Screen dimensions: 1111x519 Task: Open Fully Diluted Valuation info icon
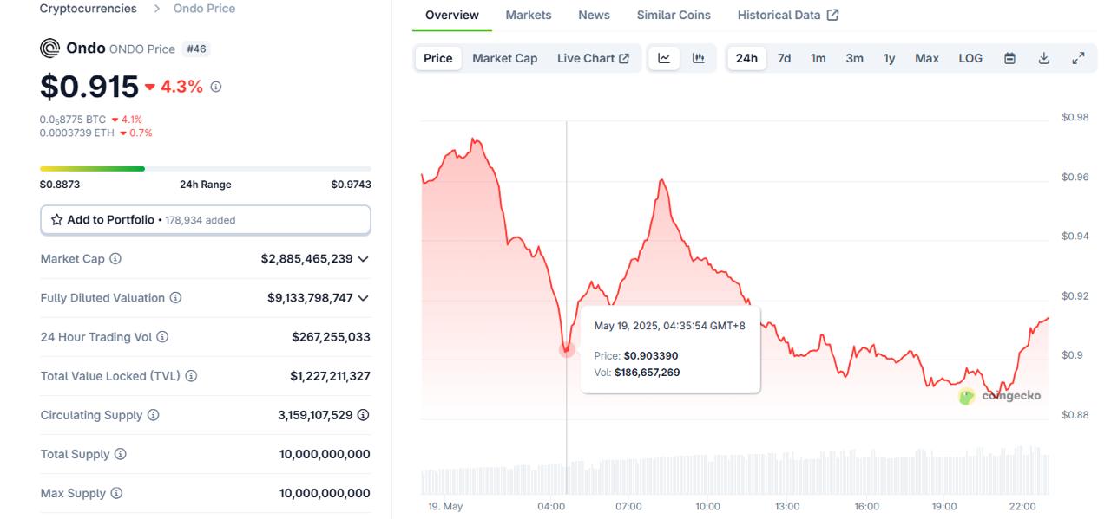pos(175,297)
